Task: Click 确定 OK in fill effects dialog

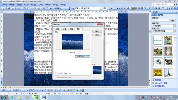Action: [x=97, y=31]
